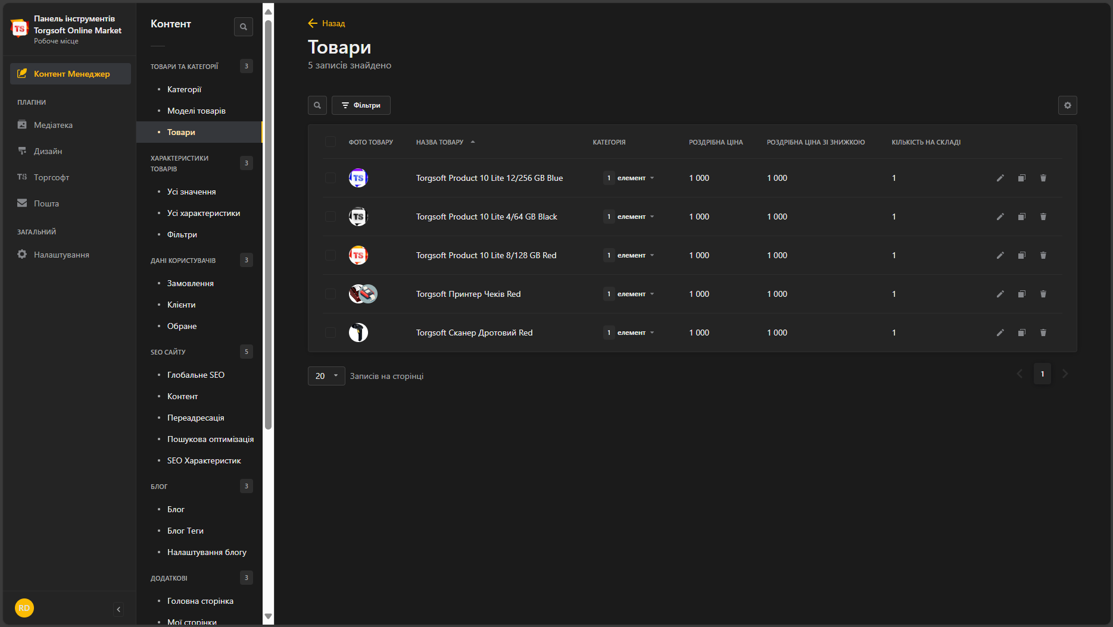The height and width of the screenshot is (627, 1113).
Task: Edit Torgsoft Product 10 Lite 8/128 GB Red
Action: (x=1000, y=255)
